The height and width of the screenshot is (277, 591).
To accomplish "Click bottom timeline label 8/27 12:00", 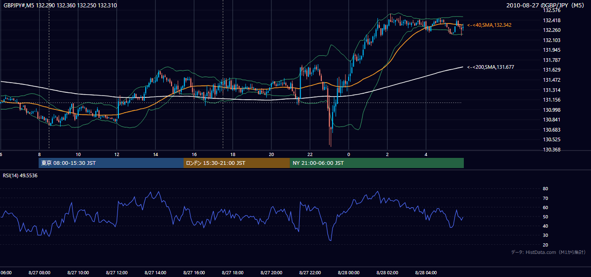I will click(x=117, y=273).
